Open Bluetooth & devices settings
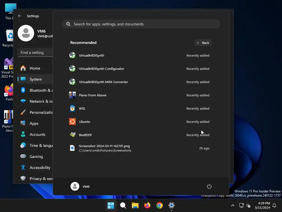Viewport: 282px width, 212px height. (35, 90)
